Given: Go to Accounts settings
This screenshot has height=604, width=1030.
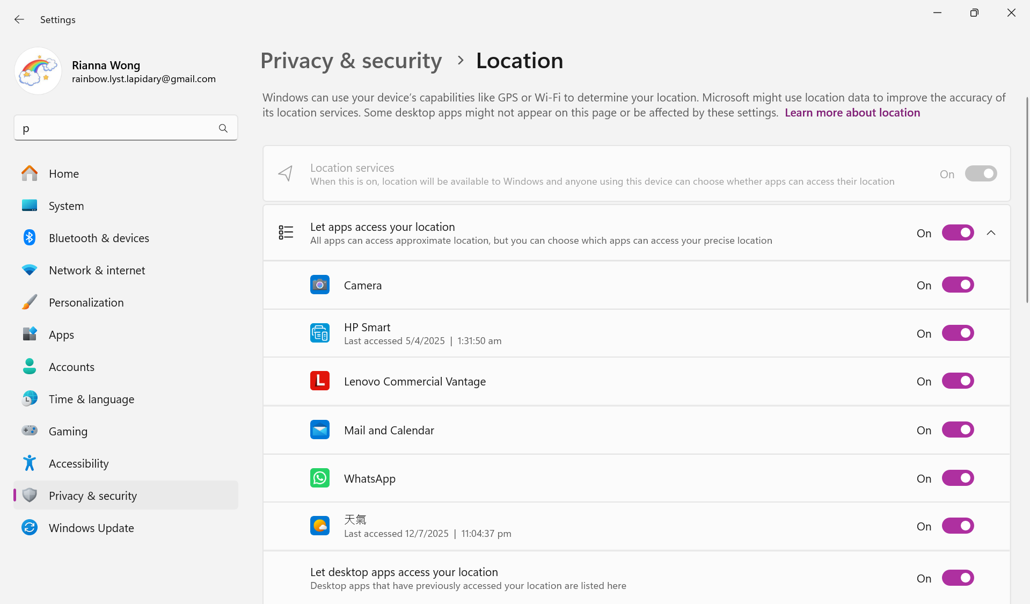Looking at the screenshot, I should coord(126,367).
